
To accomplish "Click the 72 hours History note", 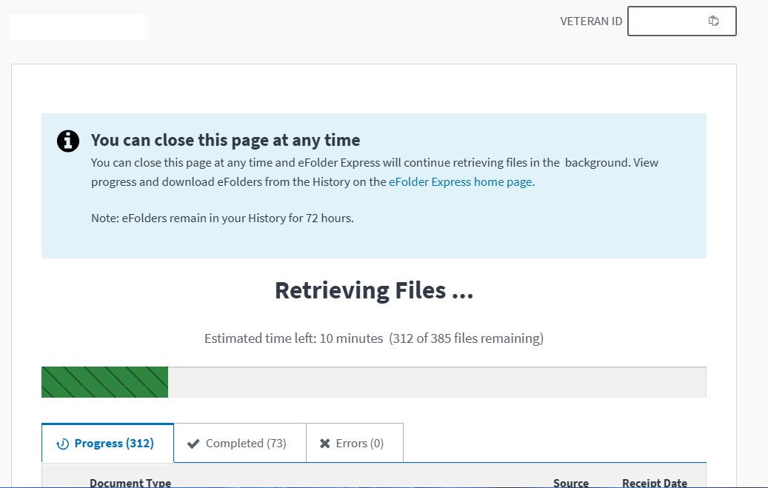I will click(222, 218).
